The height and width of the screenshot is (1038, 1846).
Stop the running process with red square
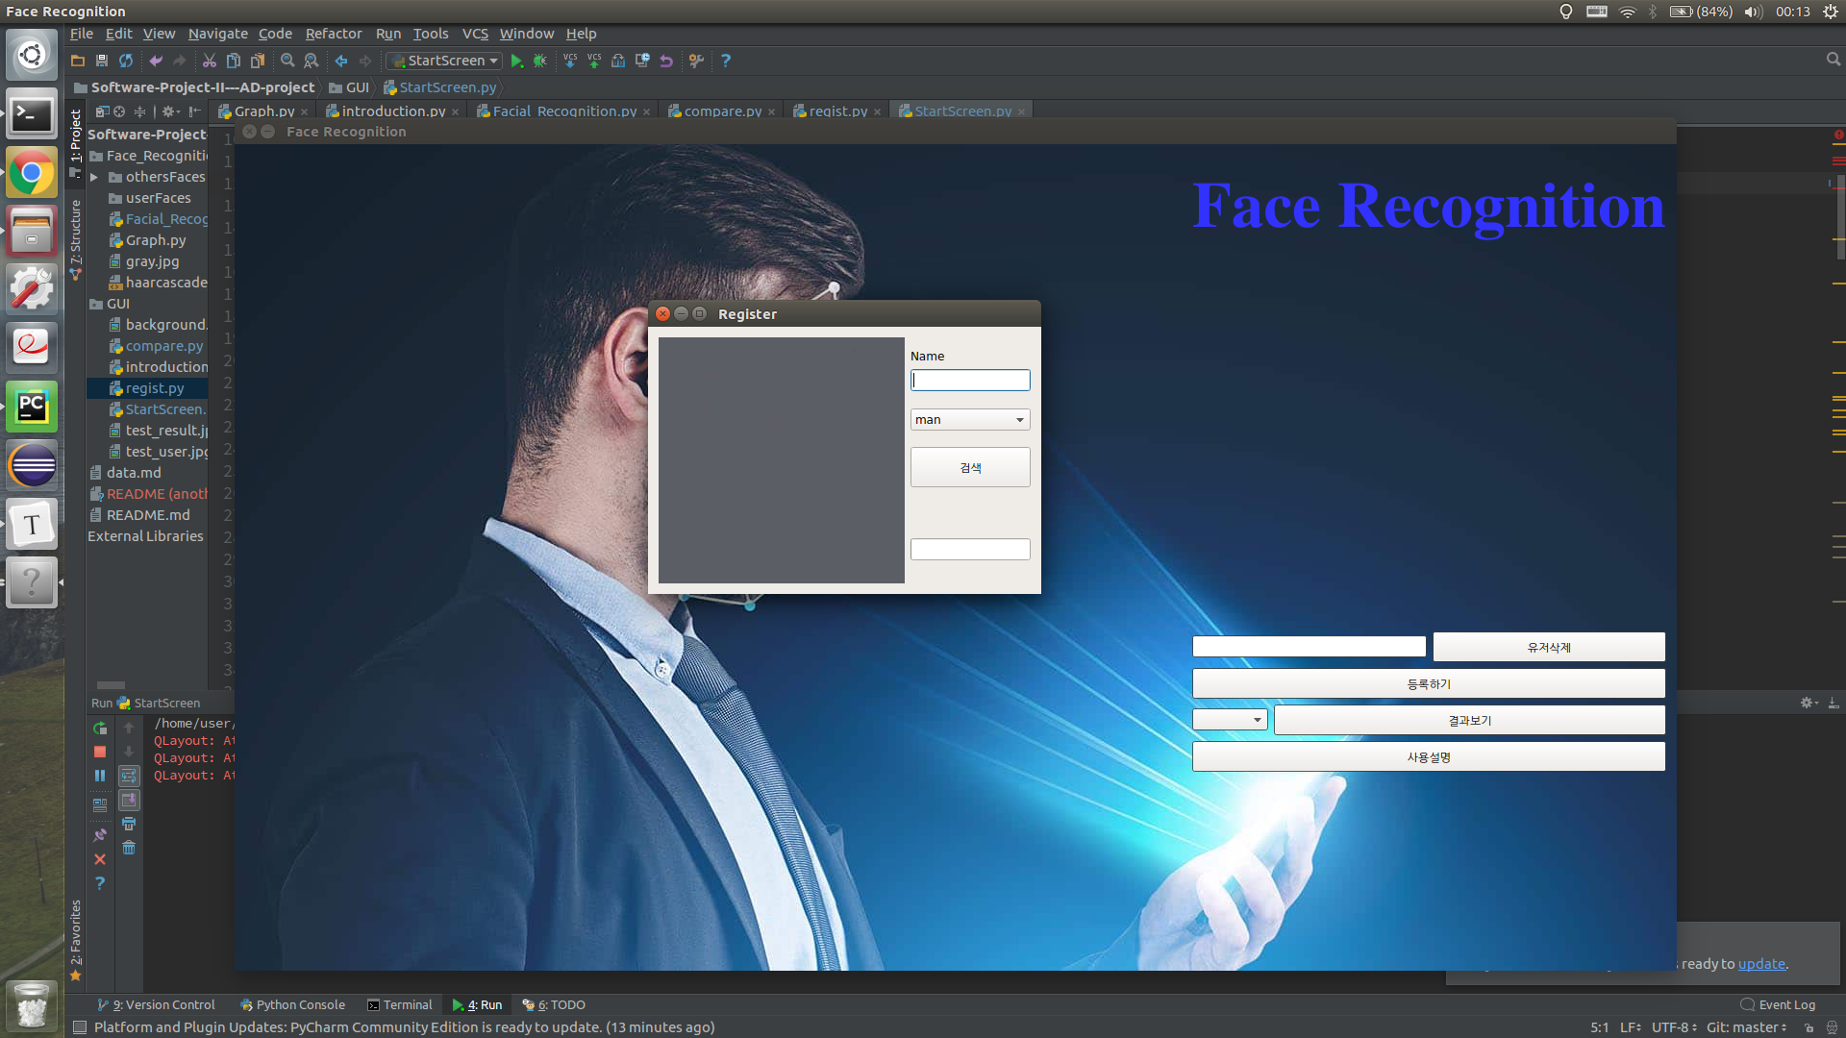(x=100, y=752)
